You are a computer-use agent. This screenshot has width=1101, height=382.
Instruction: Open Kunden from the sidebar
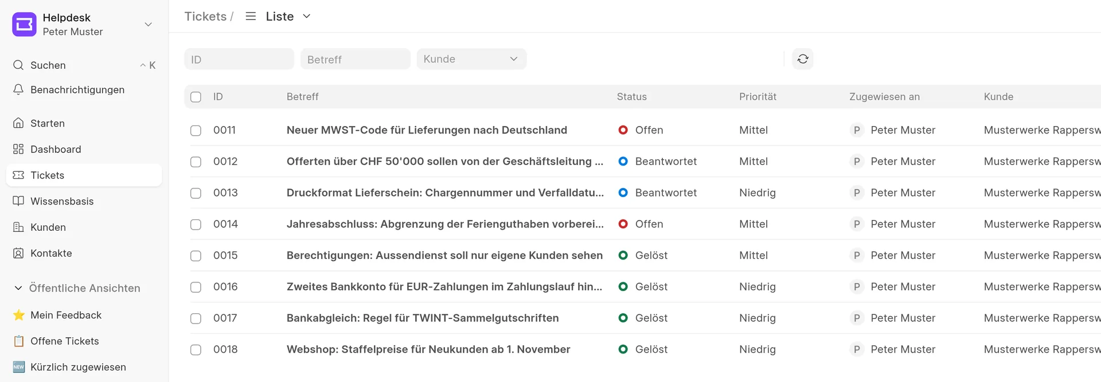[x=84, y=227]
